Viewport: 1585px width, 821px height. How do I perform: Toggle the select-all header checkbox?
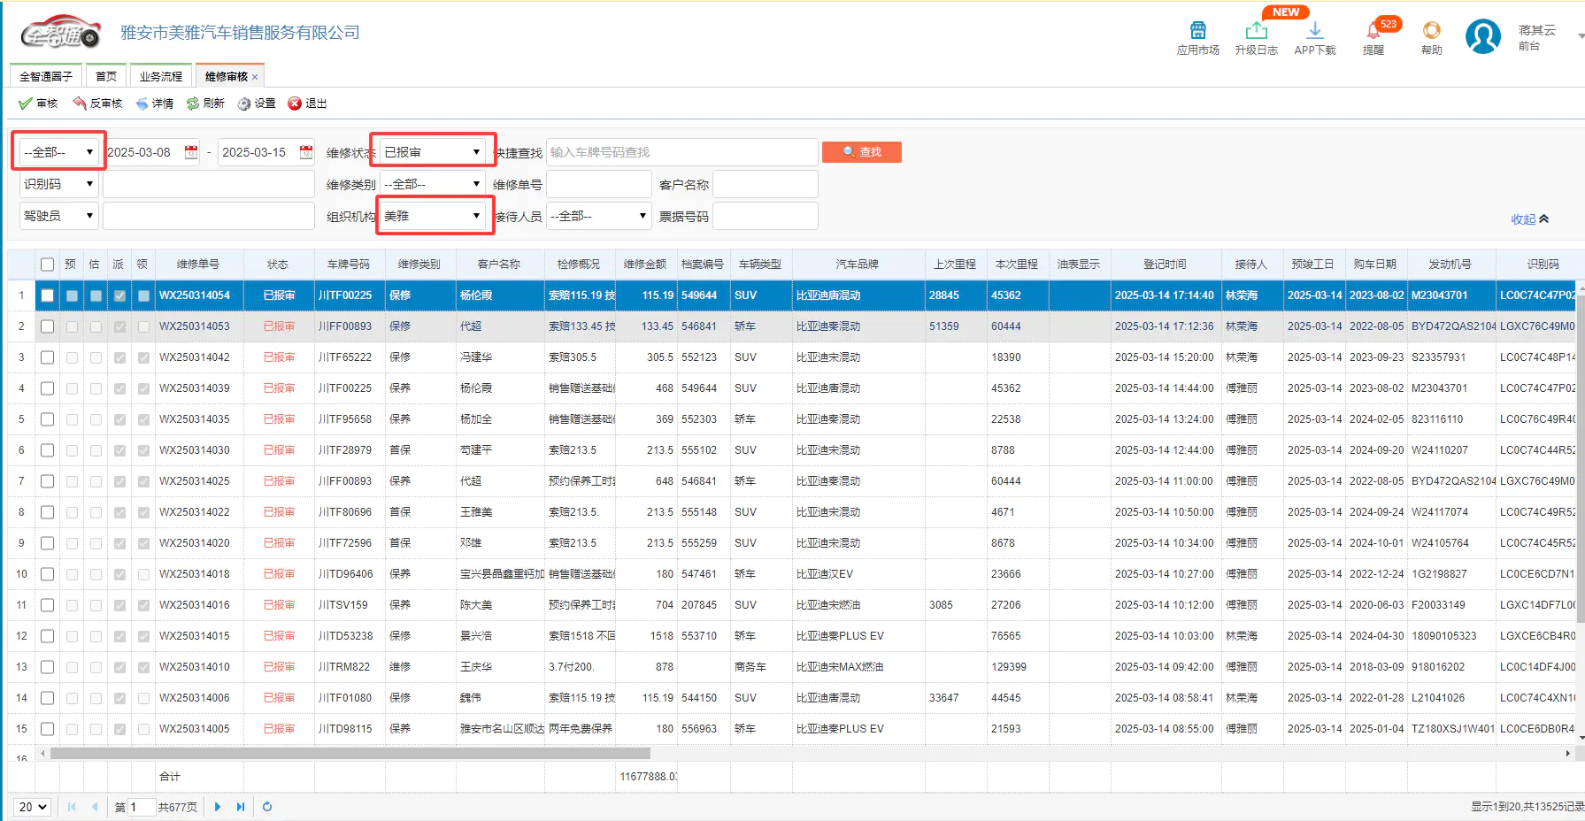point(48,265)
